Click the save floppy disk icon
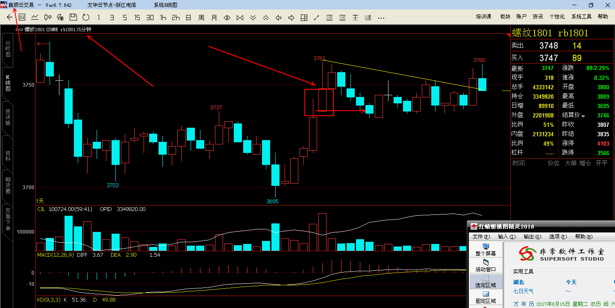The width and height of the screenshot is (615, 308). [73, 18]
